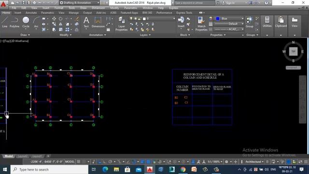The width and height of the screenshot is (309, 174).
Task: Switch to the Output ribbon tab
Action: pyautogui.click(x=87, y=13)
